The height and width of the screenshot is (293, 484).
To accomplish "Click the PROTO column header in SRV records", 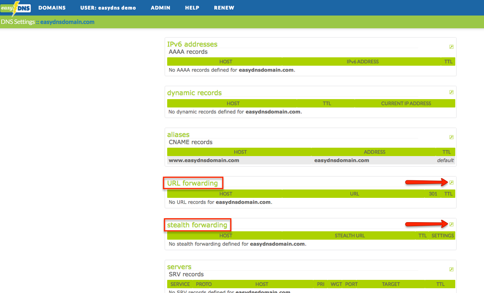I will click(x=203, y=284).
